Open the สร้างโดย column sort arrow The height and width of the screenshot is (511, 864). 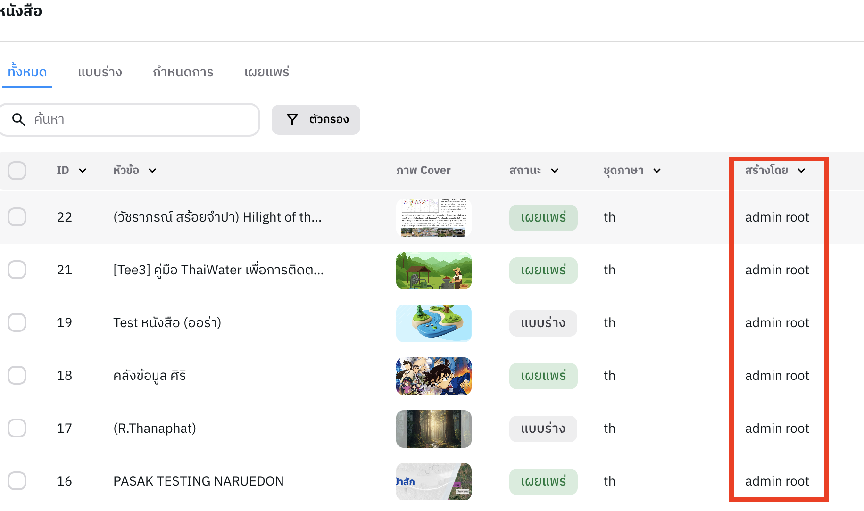click(801, 171)
